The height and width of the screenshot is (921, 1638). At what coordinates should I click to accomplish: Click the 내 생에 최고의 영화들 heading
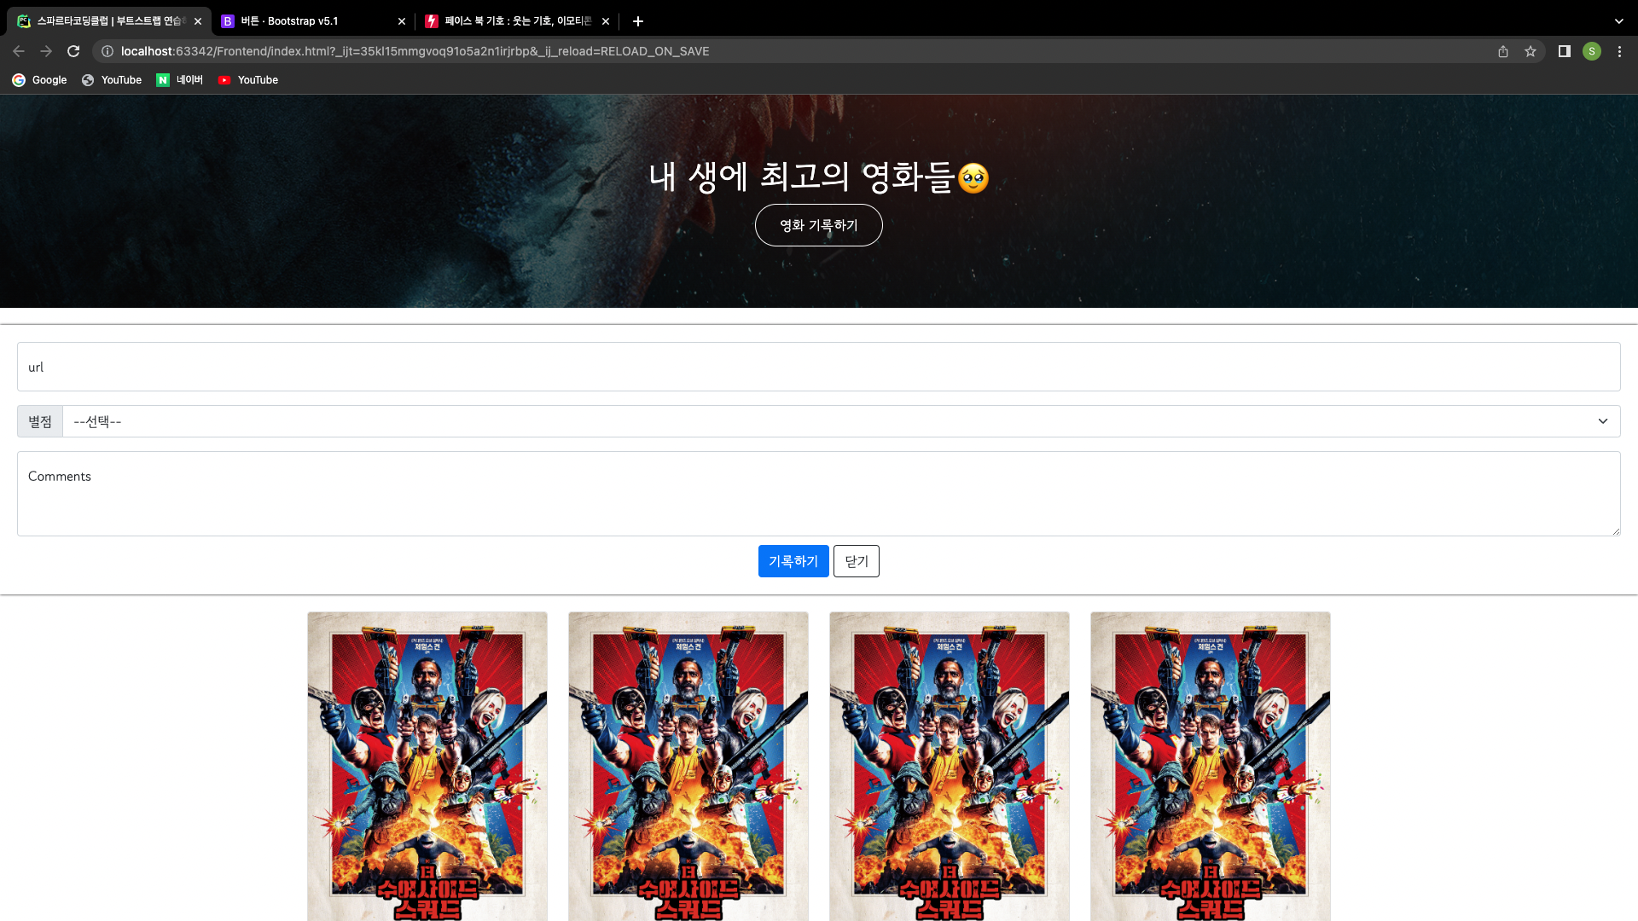[x=819, y=177]
